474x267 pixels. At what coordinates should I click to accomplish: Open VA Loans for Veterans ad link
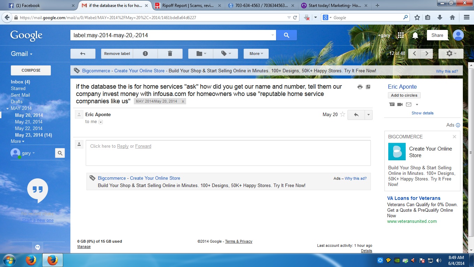point(414,198)
